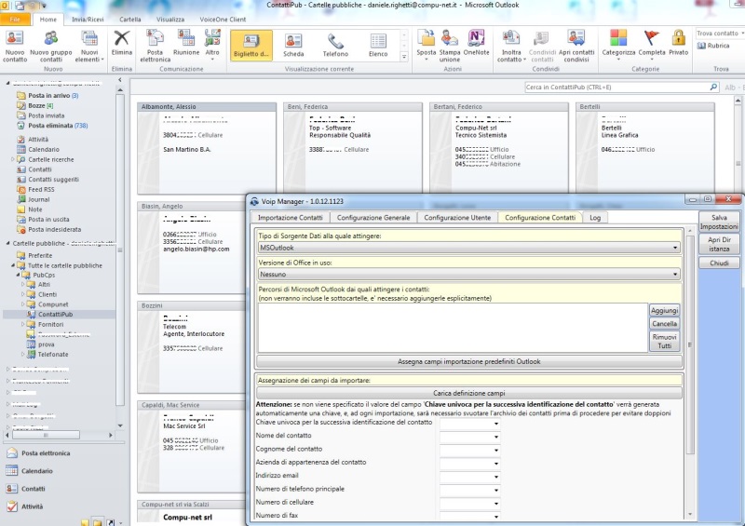Viewport: 745px width, 526px height.
Task: Select the Fornitori folder in tree
Action: tap(51, 325)
